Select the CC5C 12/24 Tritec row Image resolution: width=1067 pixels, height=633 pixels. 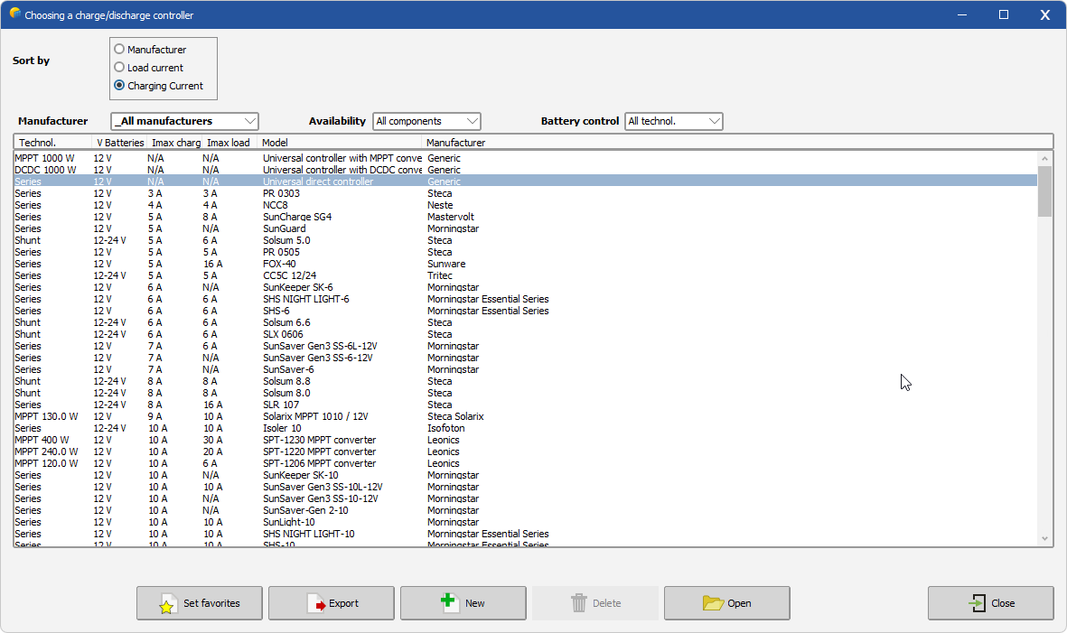point(525,275)
